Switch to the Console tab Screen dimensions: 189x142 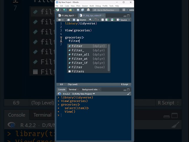pyautogui.click(x=62, y=89)
